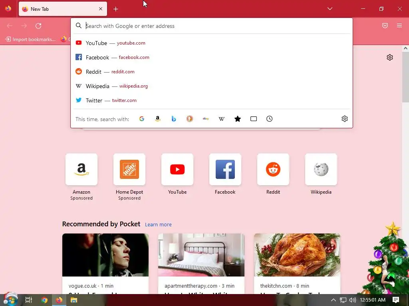Viewport: 409px width, 306px height.
Task: Click the taskbar clock 12:55:01 AM
Action: pos(373,300)
